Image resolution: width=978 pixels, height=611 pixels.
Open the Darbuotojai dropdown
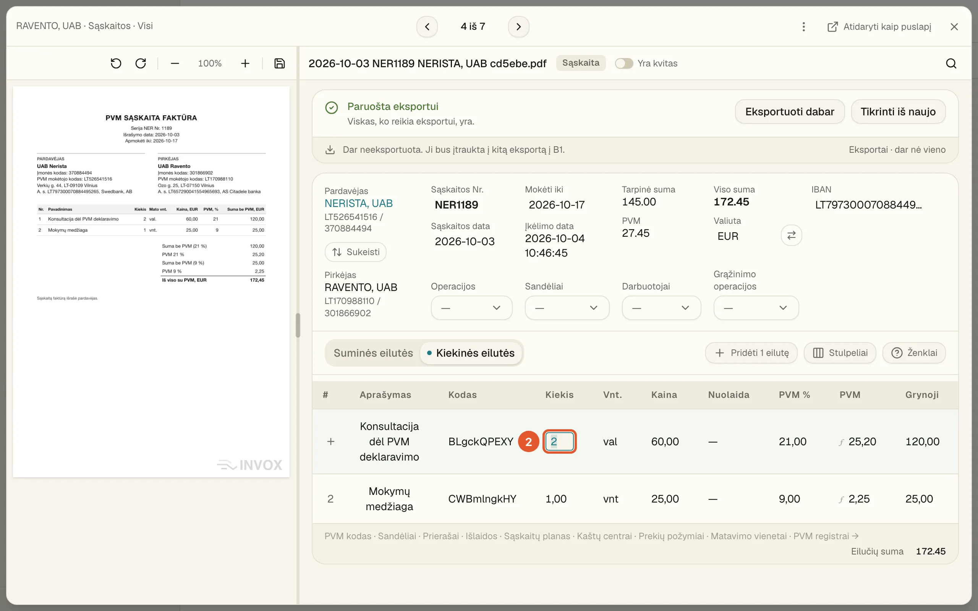661,308
